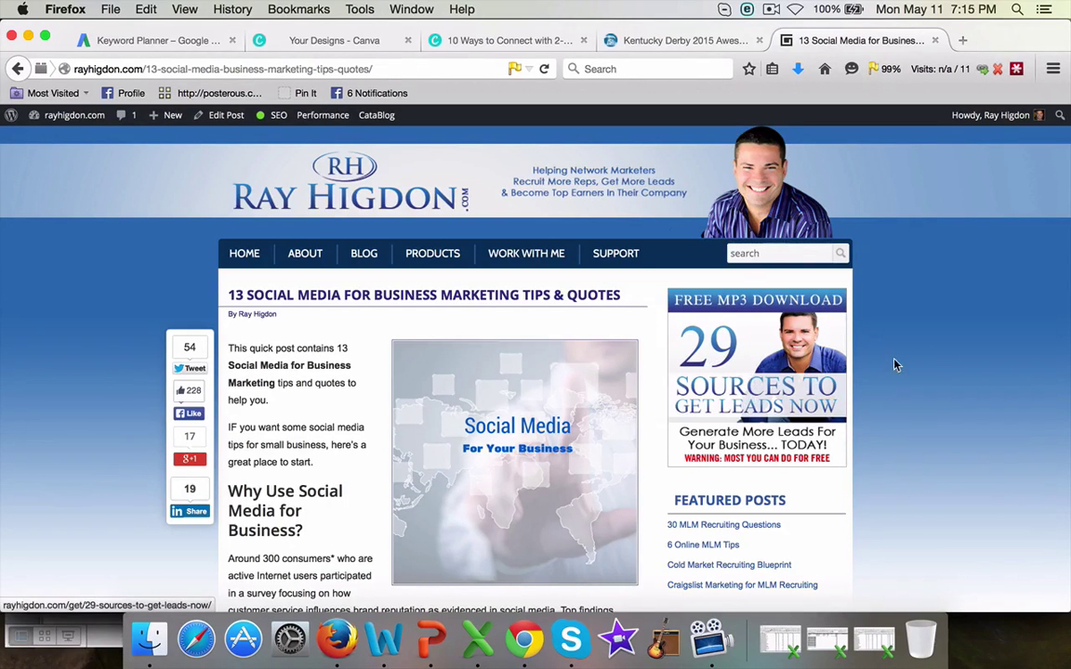This screenshot has width=1071, height=669.
Task: Open App Store from the dock
Action: [x=244, y=639]
